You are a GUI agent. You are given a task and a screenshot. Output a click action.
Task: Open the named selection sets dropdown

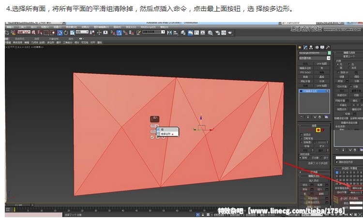(153, 32)
